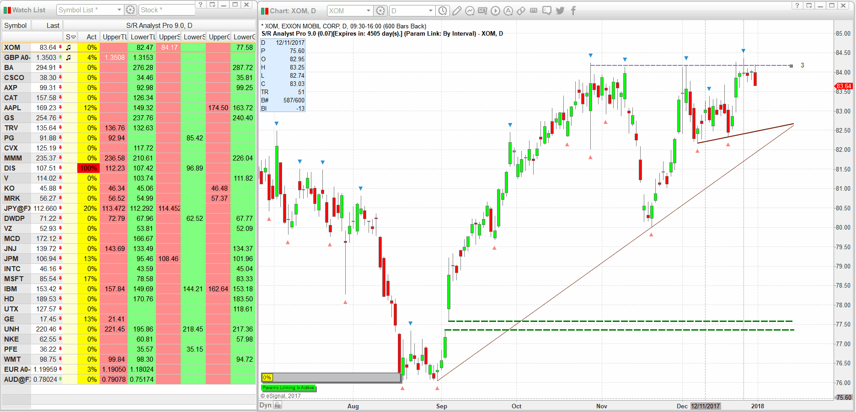Screen dimensions: 856x412
Task: Click the blue marker above the December high
Action: pyautogui.click(x=744, y=51)
